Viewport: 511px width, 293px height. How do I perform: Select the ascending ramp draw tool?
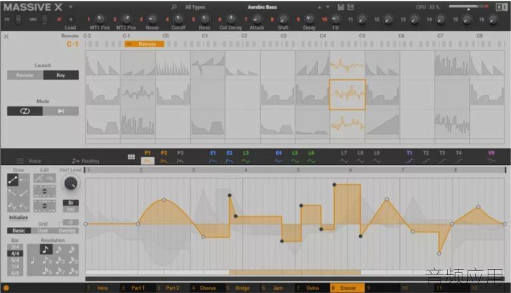click(24, 193)
